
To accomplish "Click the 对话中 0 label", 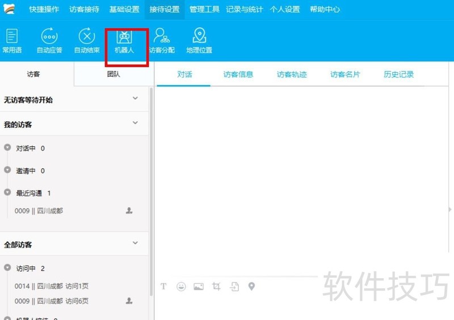I will coord(30,148).
